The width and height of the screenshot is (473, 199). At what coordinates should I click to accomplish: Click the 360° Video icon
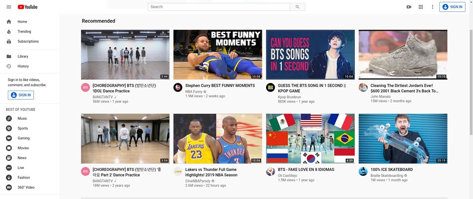click(9, 188)
